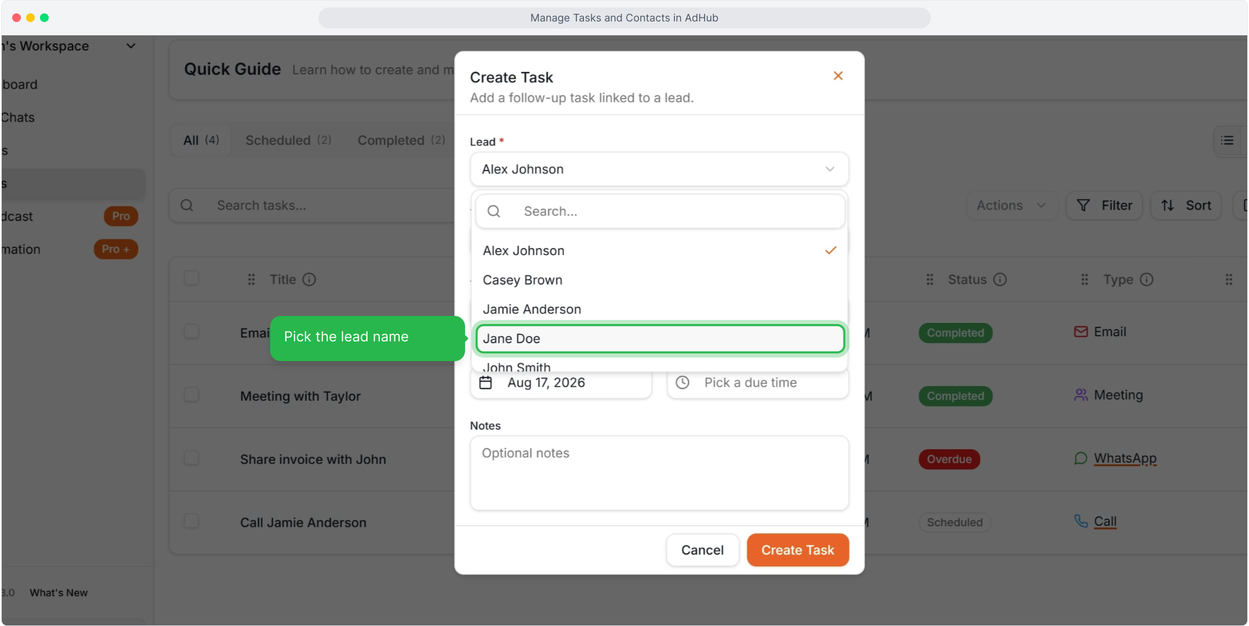
Task: Click the Filter funnel icon
Action: pos(1083,205)
